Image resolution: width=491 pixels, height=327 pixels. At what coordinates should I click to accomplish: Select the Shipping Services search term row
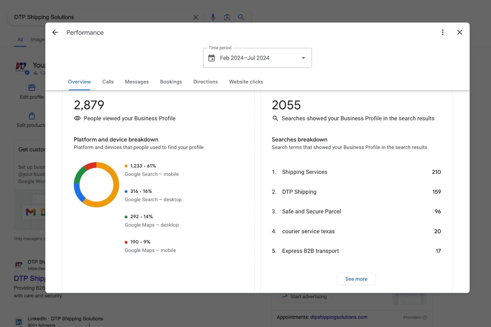click(356, 172)
